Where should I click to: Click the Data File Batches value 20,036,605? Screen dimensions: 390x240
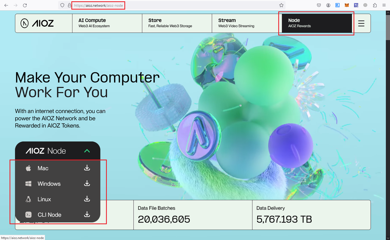(164, 219)
